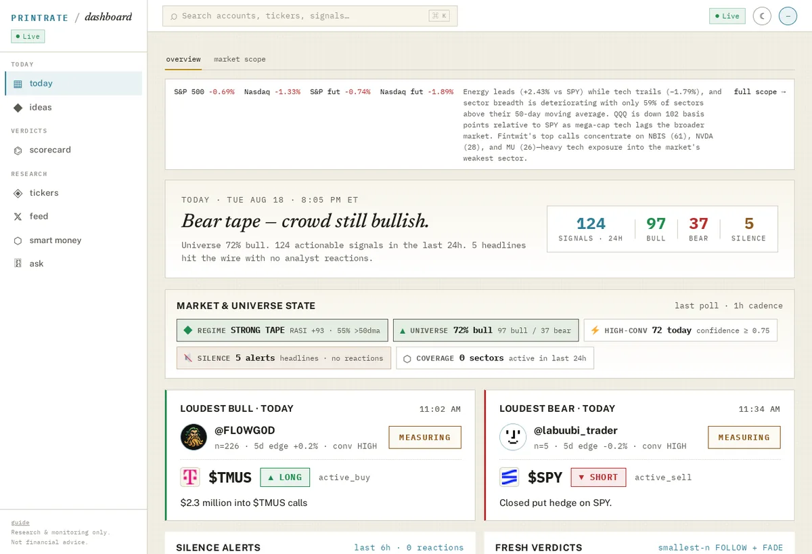Click 'Bear tape — crowd still bullish.' headline
This screenshot has width=812, height=554.
pos(305,221)
